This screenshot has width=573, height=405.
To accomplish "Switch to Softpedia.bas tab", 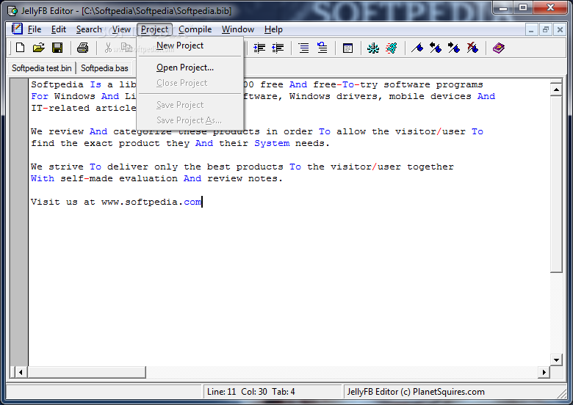I will (104, 68).
